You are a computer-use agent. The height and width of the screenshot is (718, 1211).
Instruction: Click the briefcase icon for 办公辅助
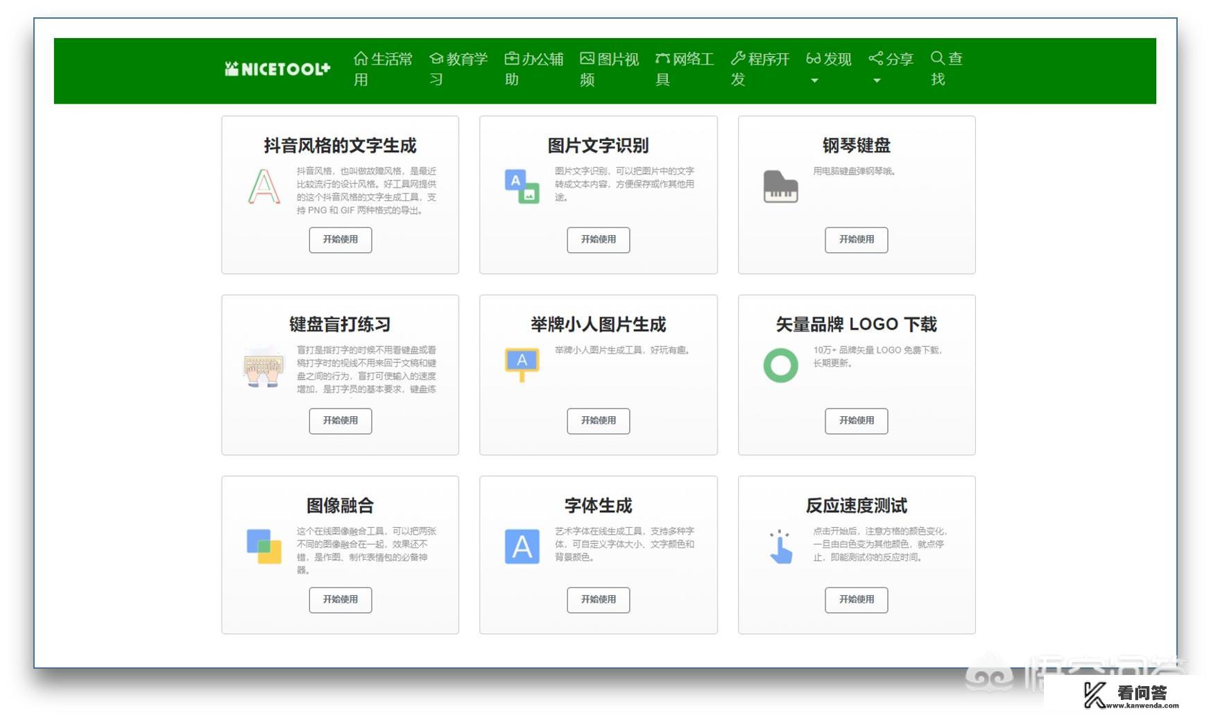[512, 58]
